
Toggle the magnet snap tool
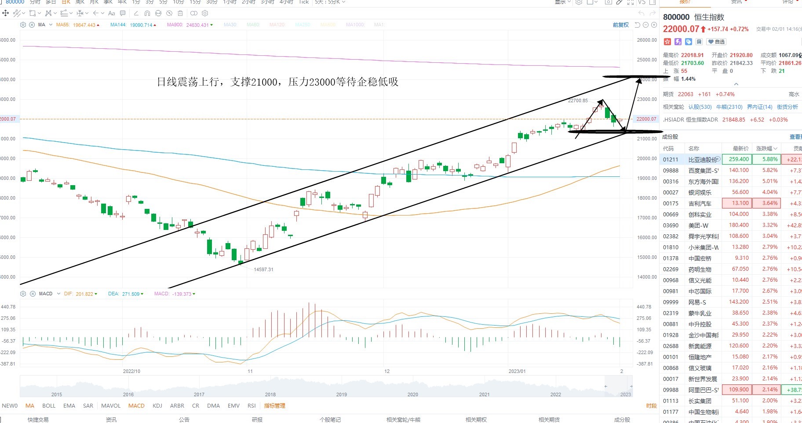point(147,13)
